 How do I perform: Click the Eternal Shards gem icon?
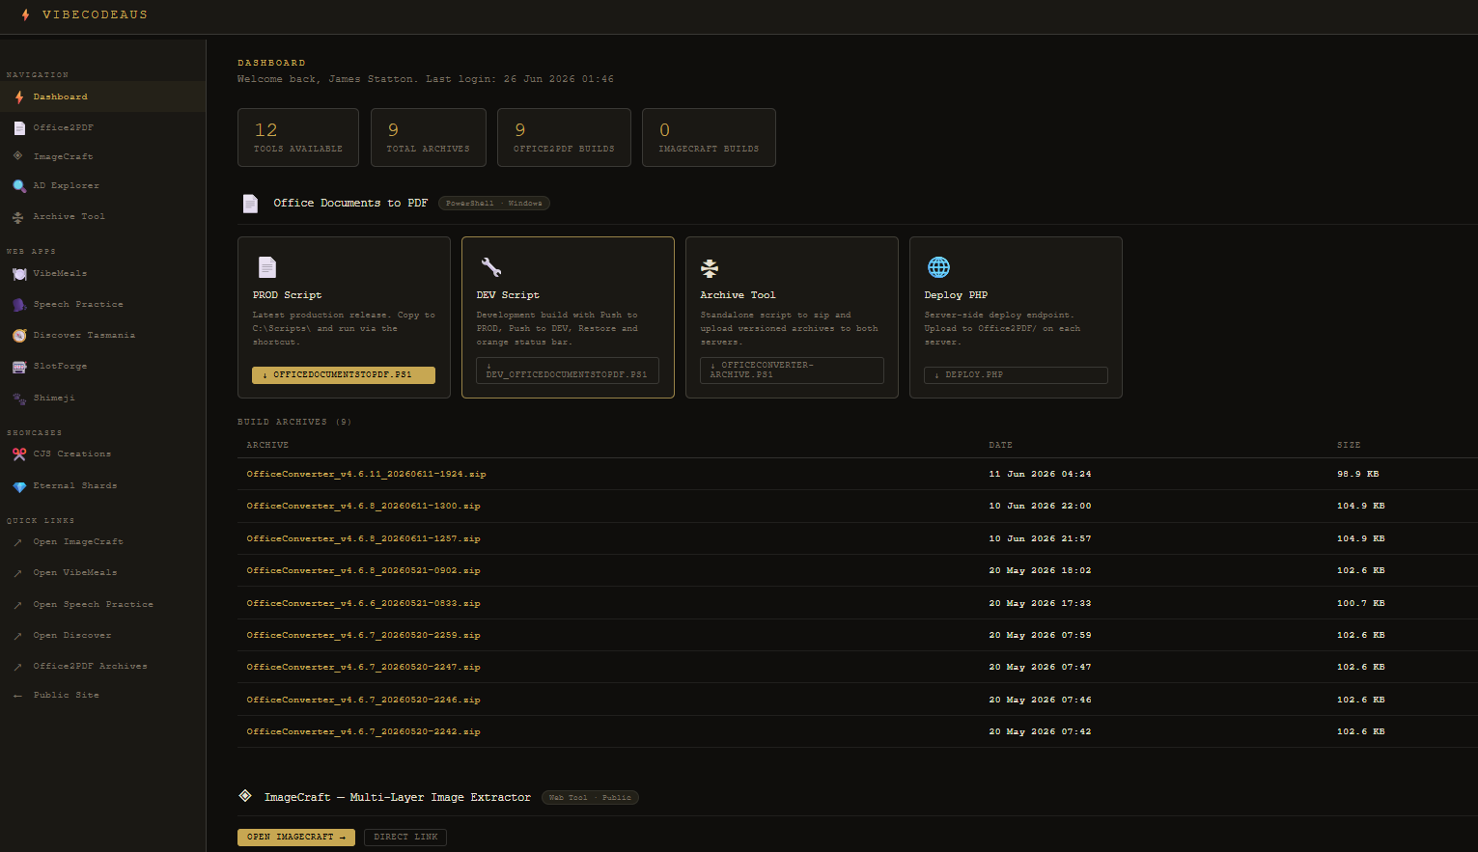[x=19, y=486]
